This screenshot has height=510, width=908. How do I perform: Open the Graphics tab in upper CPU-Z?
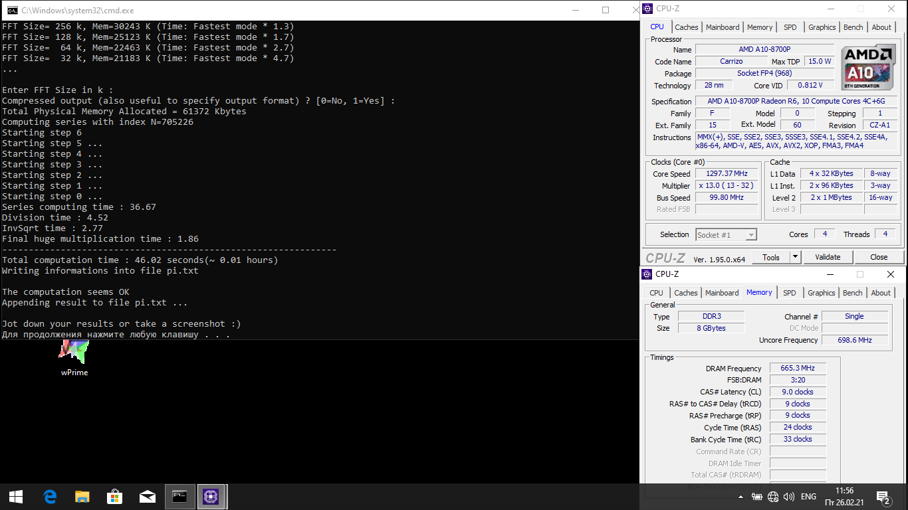coord(822,27)
